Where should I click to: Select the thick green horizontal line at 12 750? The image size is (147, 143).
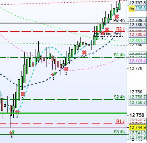pos(63,113)
